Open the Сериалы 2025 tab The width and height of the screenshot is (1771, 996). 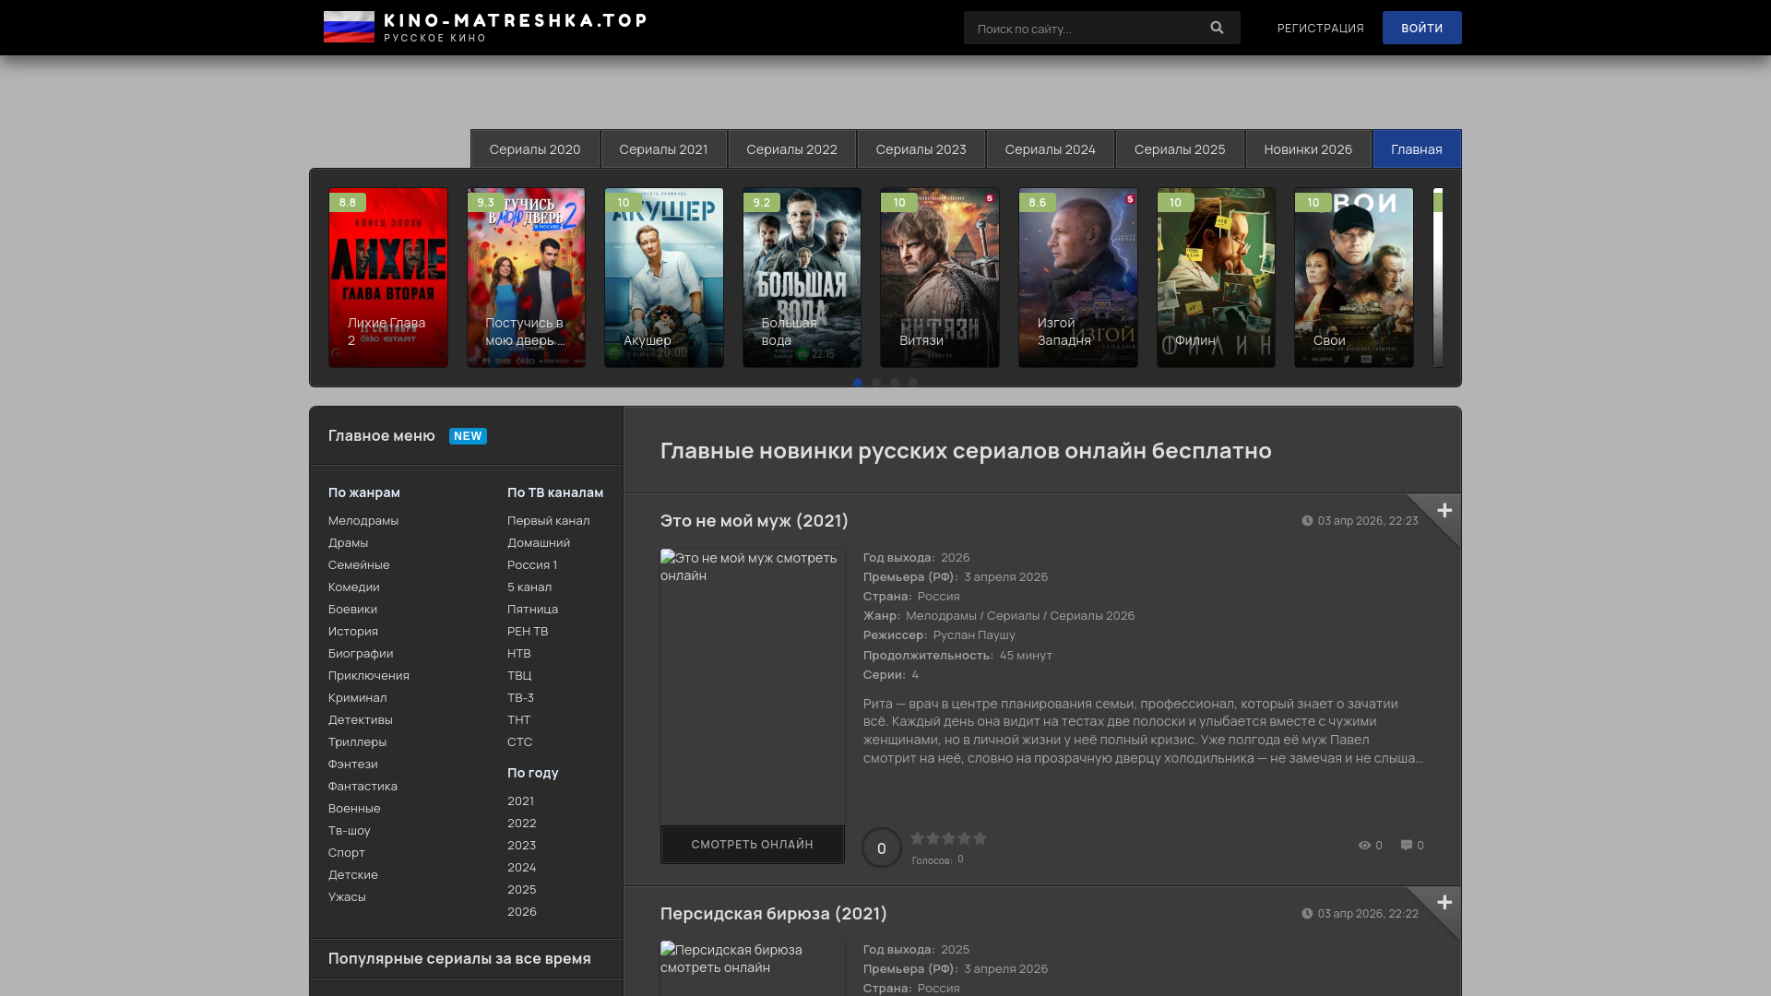pyautogui.click(x=1180, y=148)
